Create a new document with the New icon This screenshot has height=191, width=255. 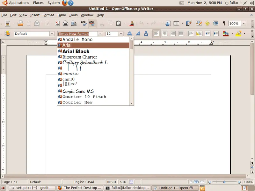click(x=7, y=24)
